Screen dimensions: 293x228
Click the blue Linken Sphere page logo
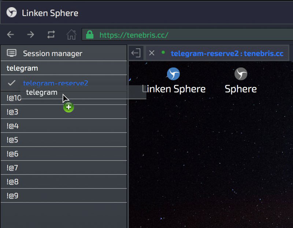tap(173, 74)
